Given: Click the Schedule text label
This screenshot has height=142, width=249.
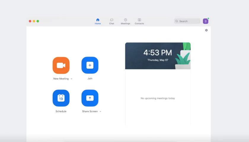Looking at the screenshot, I should pos(61,111).
